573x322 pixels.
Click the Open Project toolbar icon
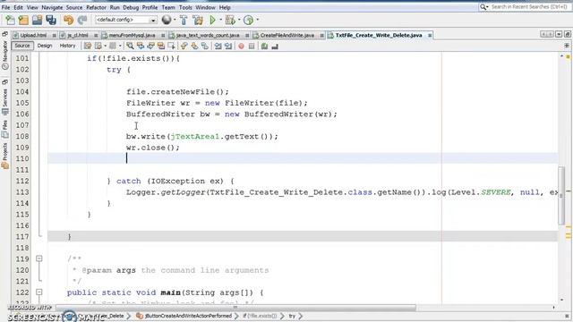point(37,20)
